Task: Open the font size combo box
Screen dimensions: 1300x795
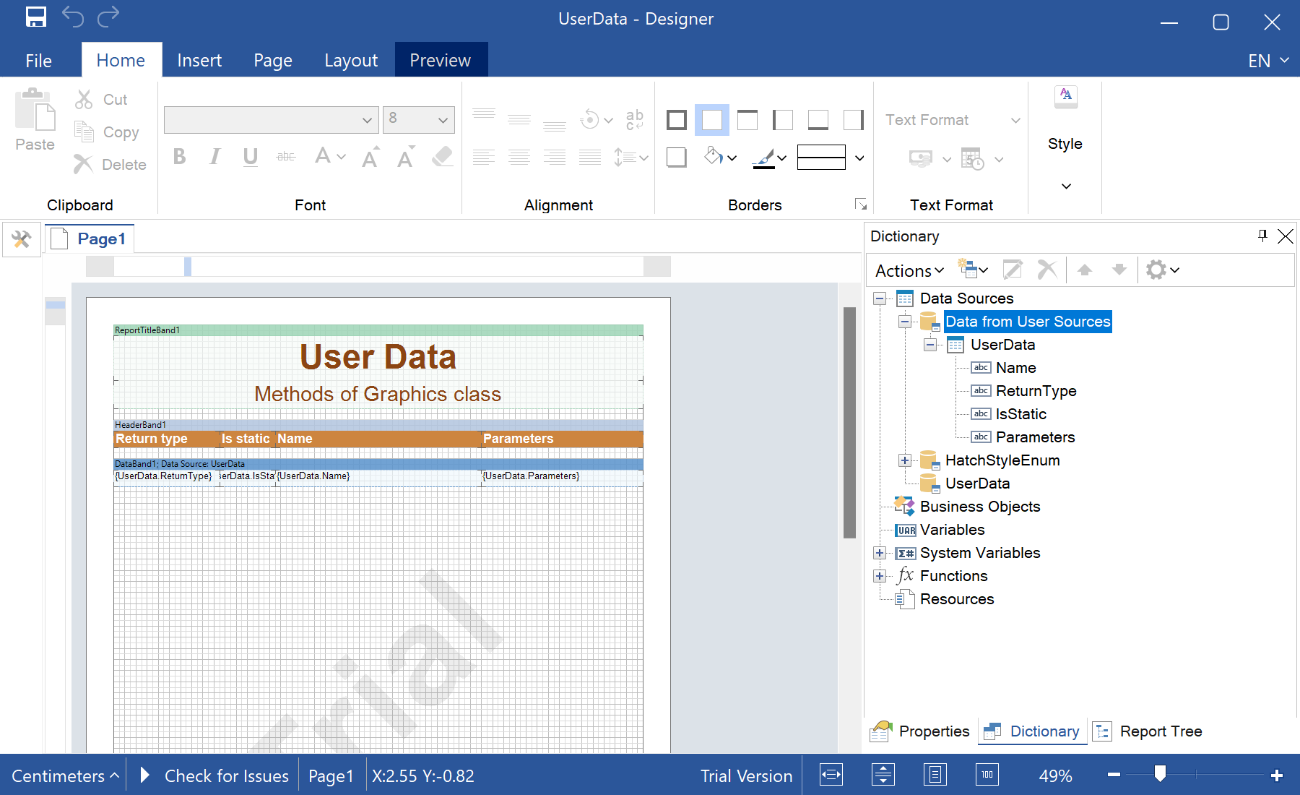Action: click(x=419, y=120)
